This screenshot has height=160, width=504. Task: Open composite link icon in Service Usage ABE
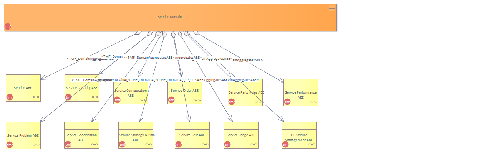pos(254,145)
